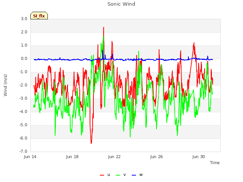Click the -7.0 y-axis tick label
Viewport: 243px width, 182px height.
click(24, 152)
